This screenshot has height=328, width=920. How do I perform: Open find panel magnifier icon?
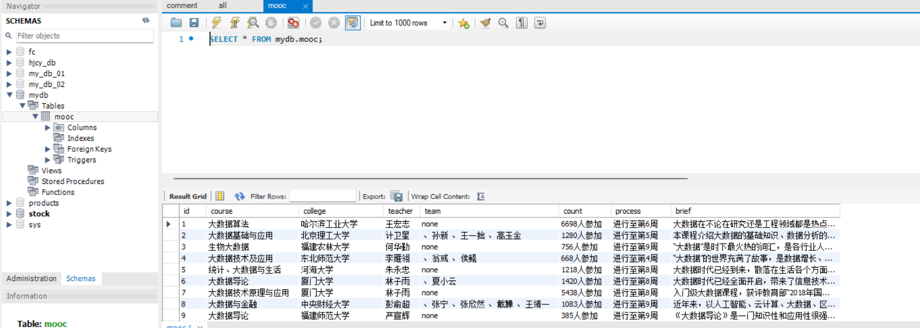click(503, 23)
